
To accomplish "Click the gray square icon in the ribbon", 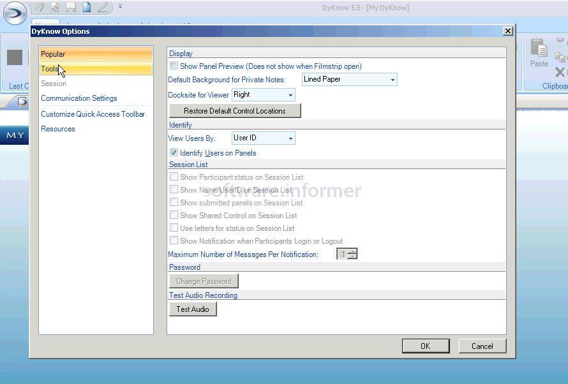I will (15, 57).
